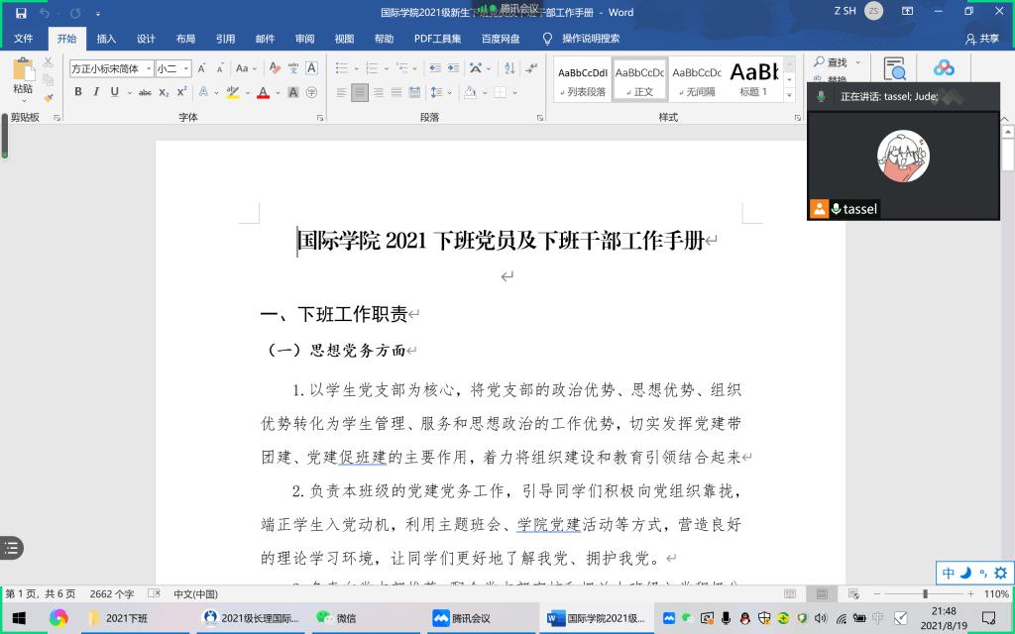Click the 共享 share button
1015x634 pixels.
point(982,39)
